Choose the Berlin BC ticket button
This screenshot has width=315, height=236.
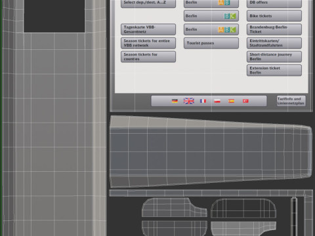[211, 16]
